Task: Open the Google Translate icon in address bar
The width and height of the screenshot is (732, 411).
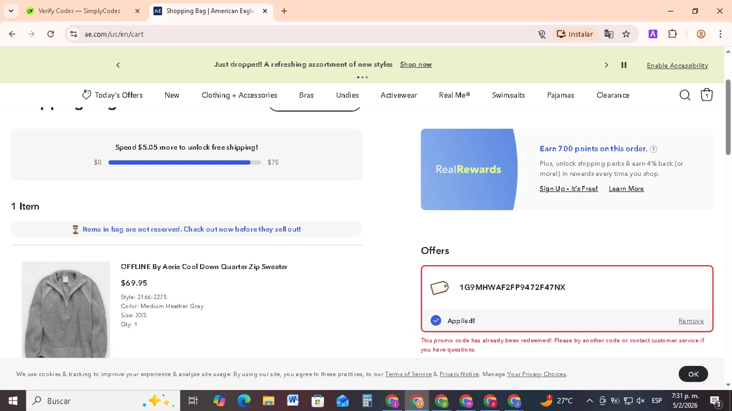Action: [609, 34]
